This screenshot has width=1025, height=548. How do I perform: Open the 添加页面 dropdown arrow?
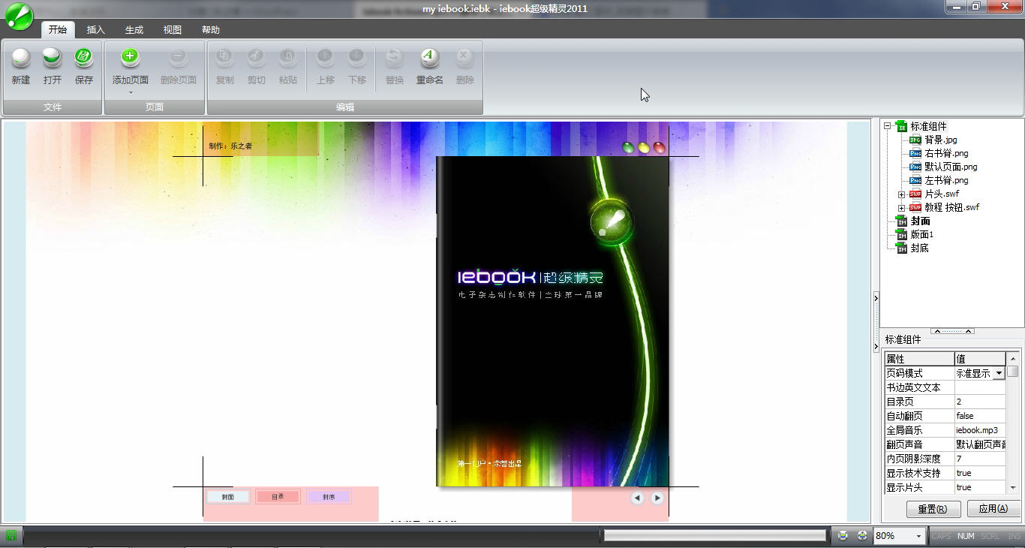pos(130,93)
